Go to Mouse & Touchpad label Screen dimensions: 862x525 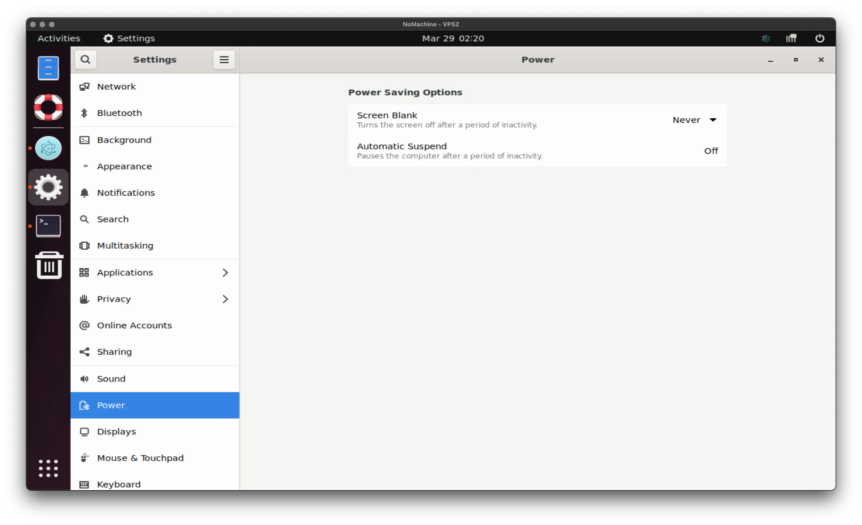point(140,458)
